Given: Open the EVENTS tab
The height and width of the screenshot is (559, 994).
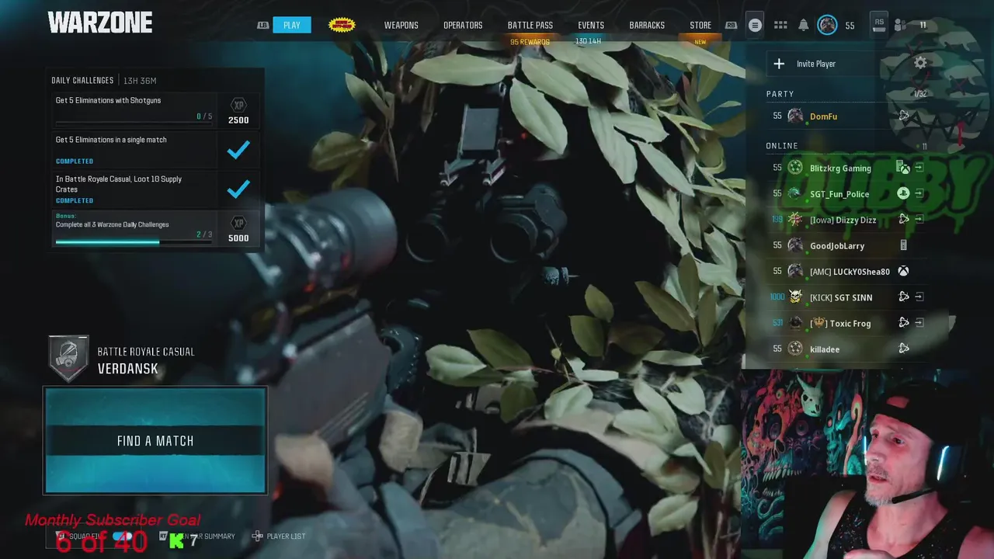Looking at the screenshot, I should 591,26.
